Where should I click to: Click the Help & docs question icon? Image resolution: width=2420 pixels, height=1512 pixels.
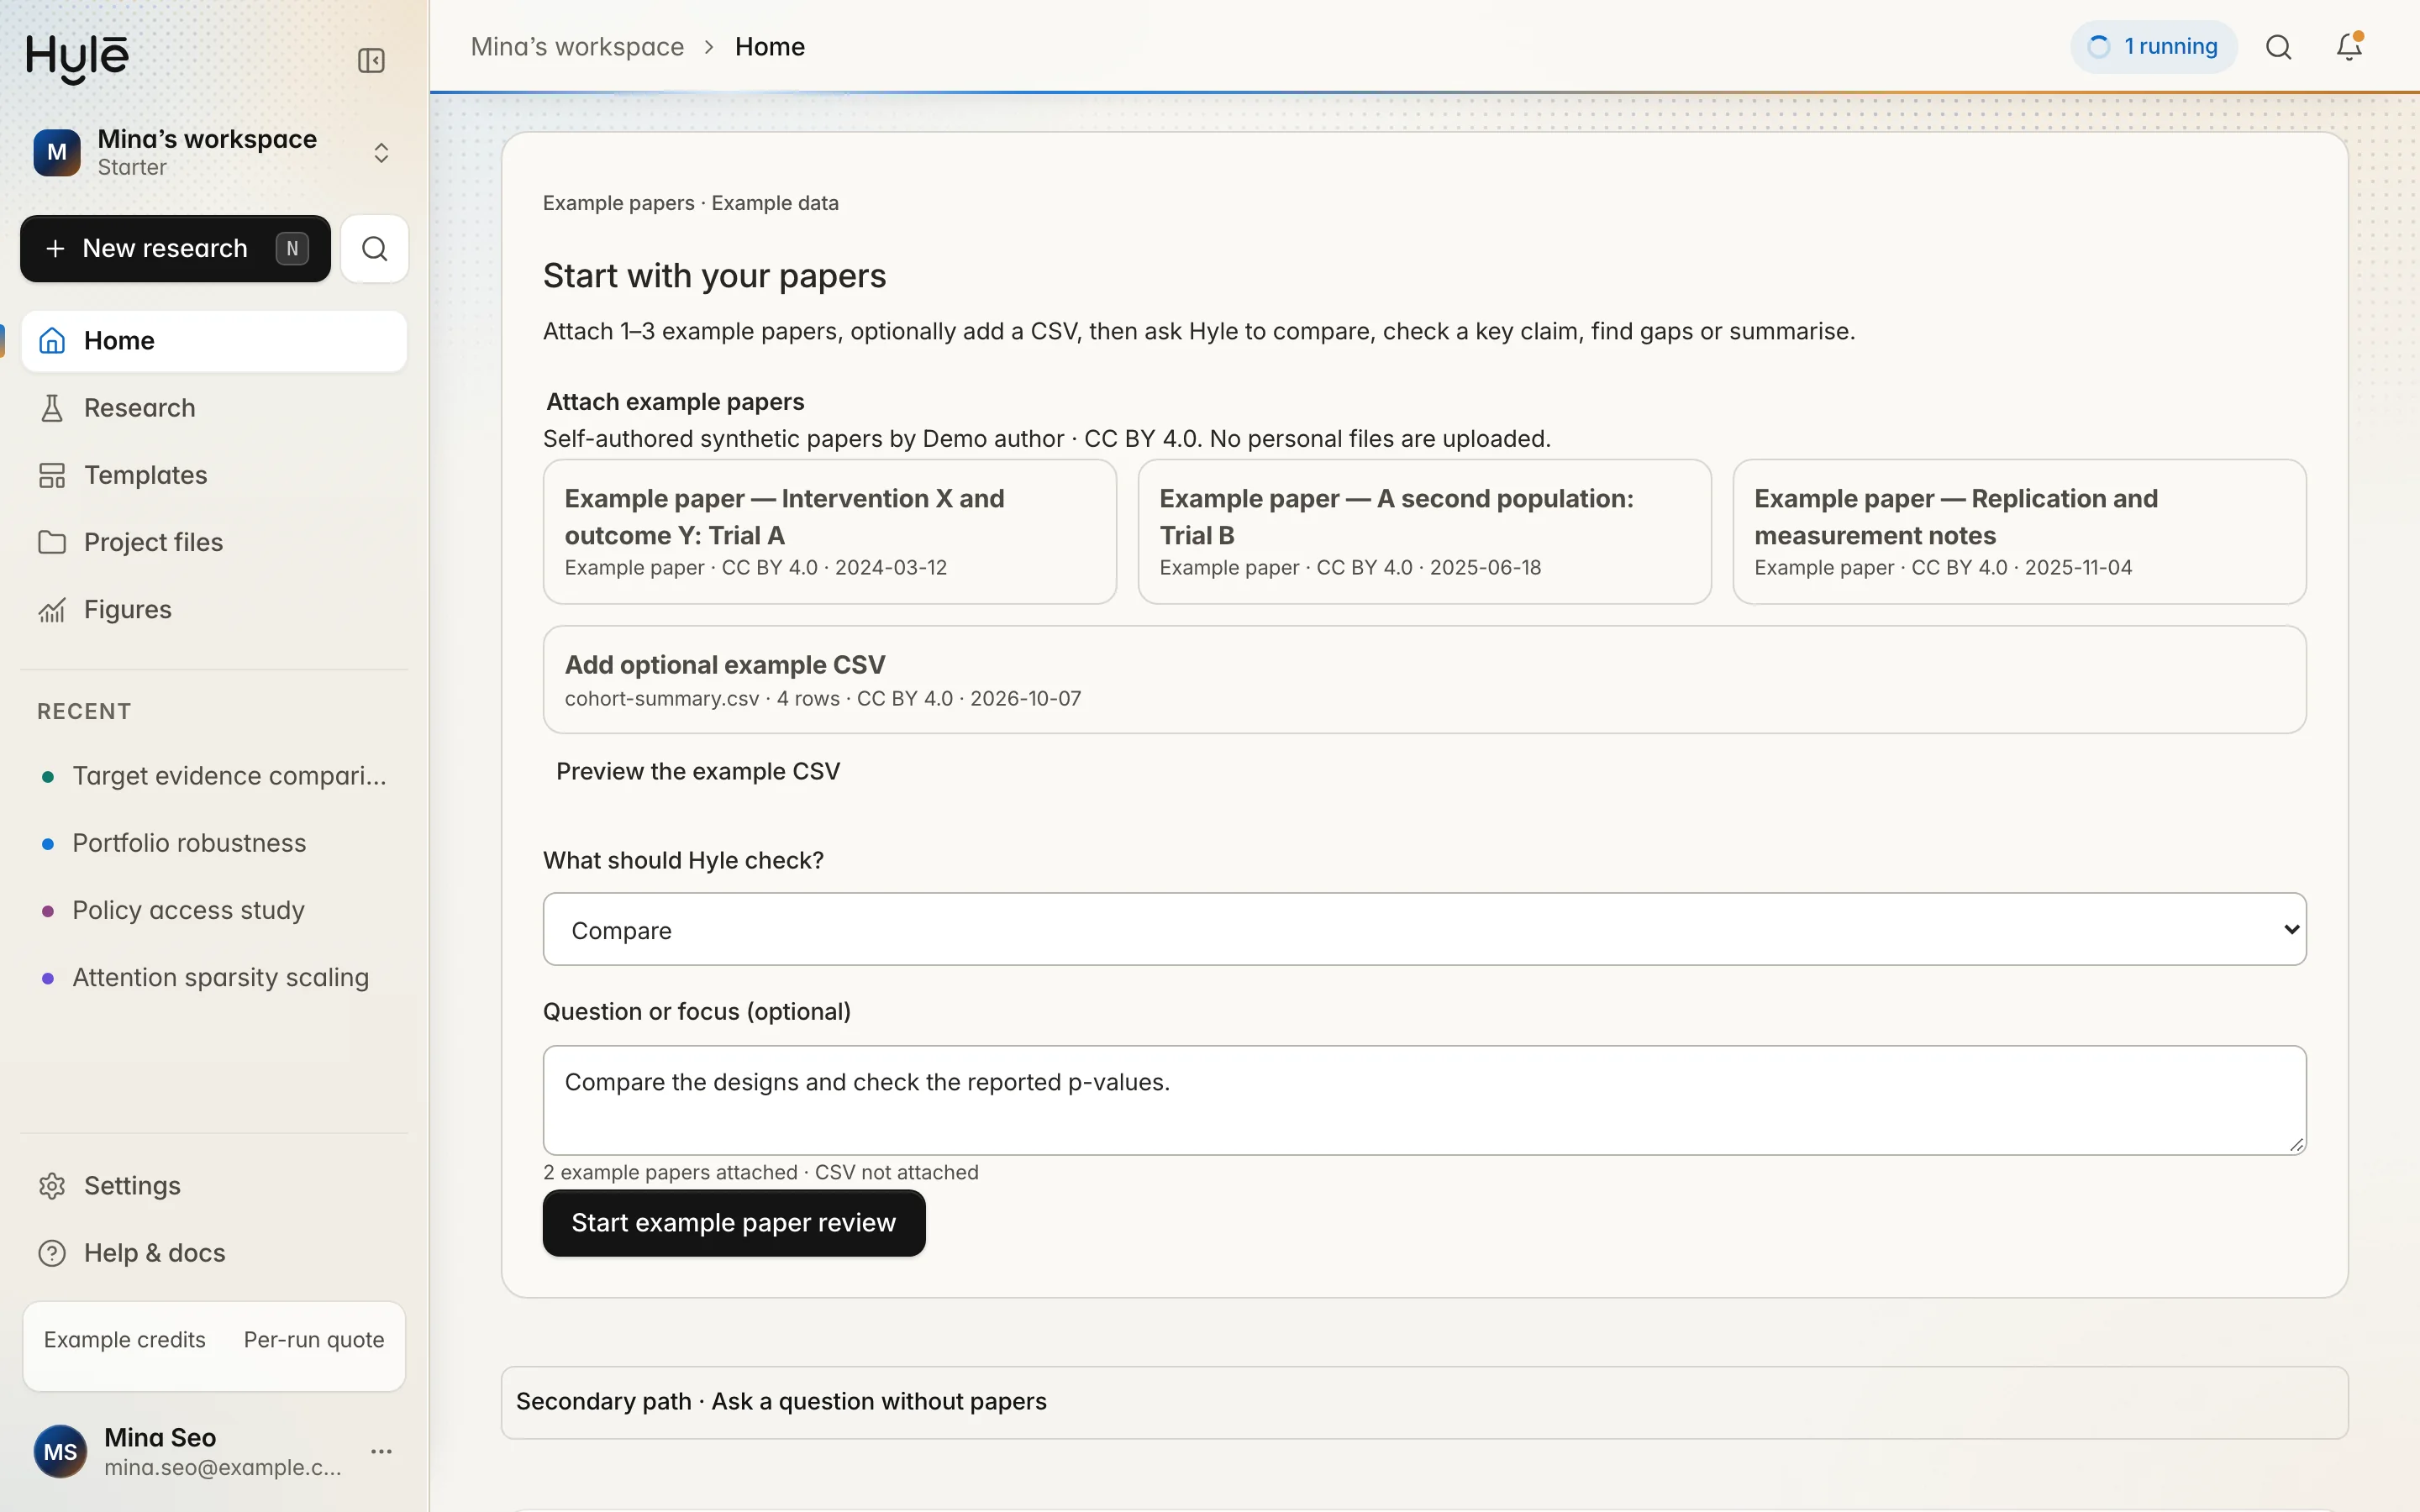[x=52, y=1253]
